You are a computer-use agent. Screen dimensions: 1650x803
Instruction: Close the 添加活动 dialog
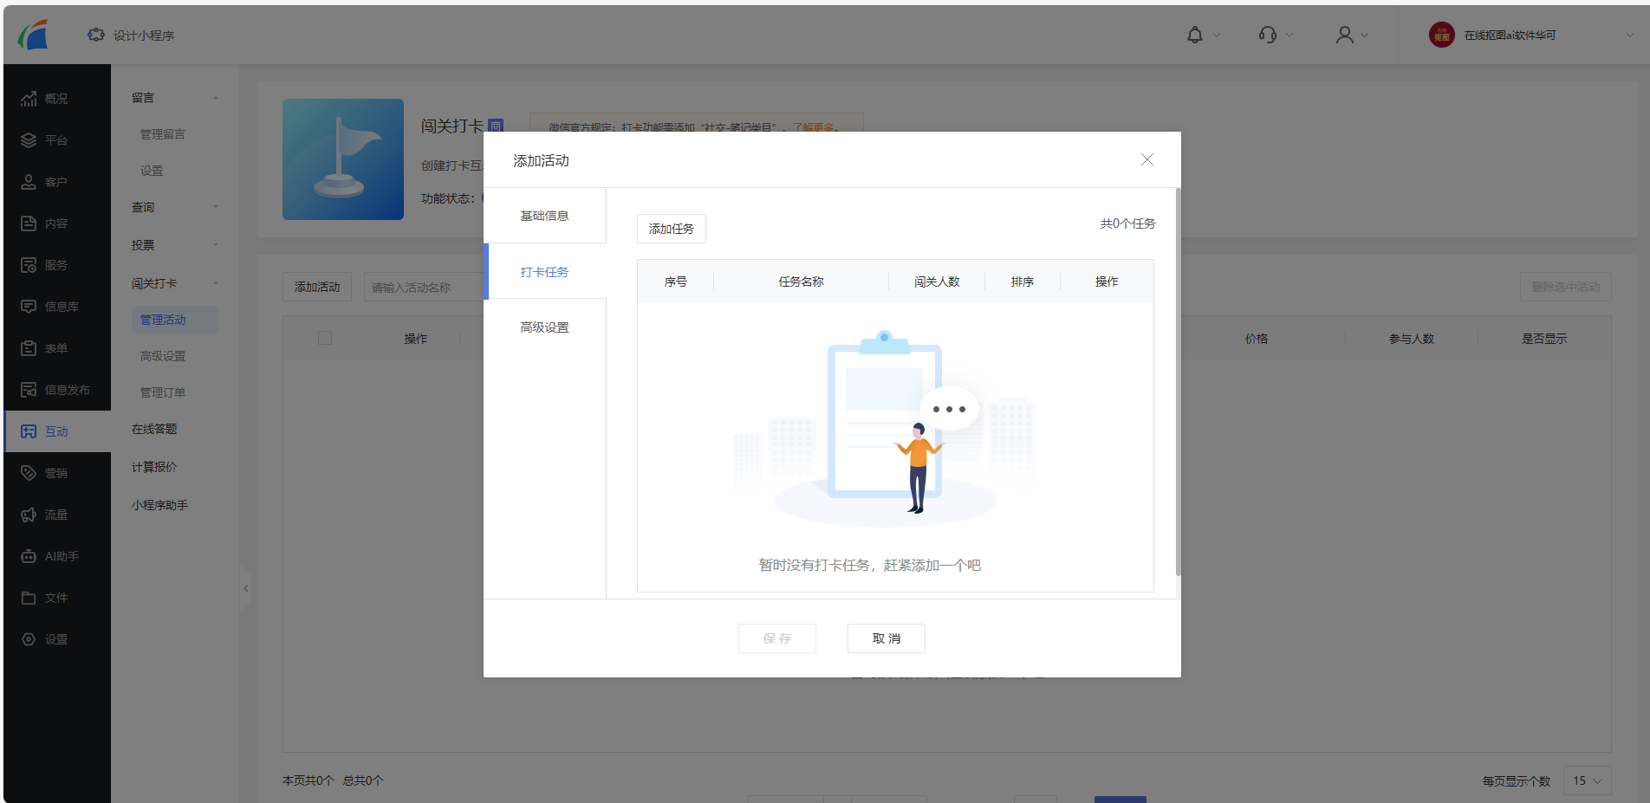pyautogui.click(x=1147, y=159)
